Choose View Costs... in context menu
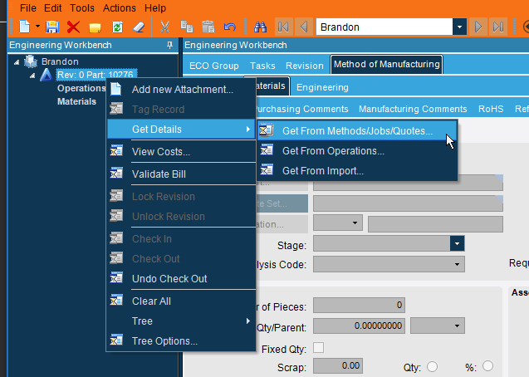Screen dimensions: 529x377 181,152
